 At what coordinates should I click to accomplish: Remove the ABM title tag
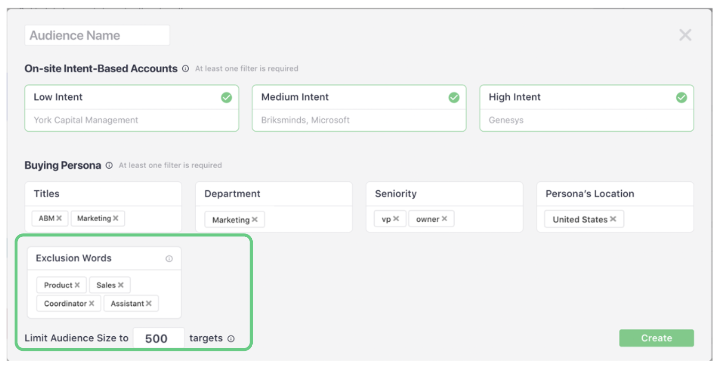point(59,218)
